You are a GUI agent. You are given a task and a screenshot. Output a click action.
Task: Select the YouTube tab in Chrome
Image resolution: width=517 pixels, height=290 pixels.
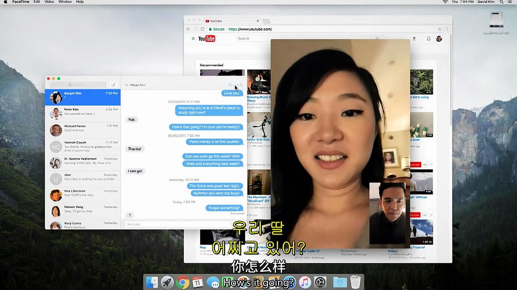tap(233, 21)
